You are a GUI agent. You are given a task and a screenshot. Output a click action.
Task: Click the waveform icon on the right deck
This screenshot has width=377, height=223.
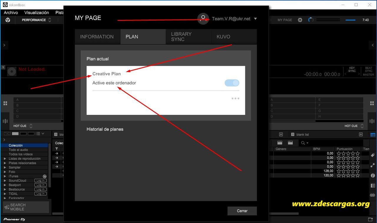click(372, 121)
